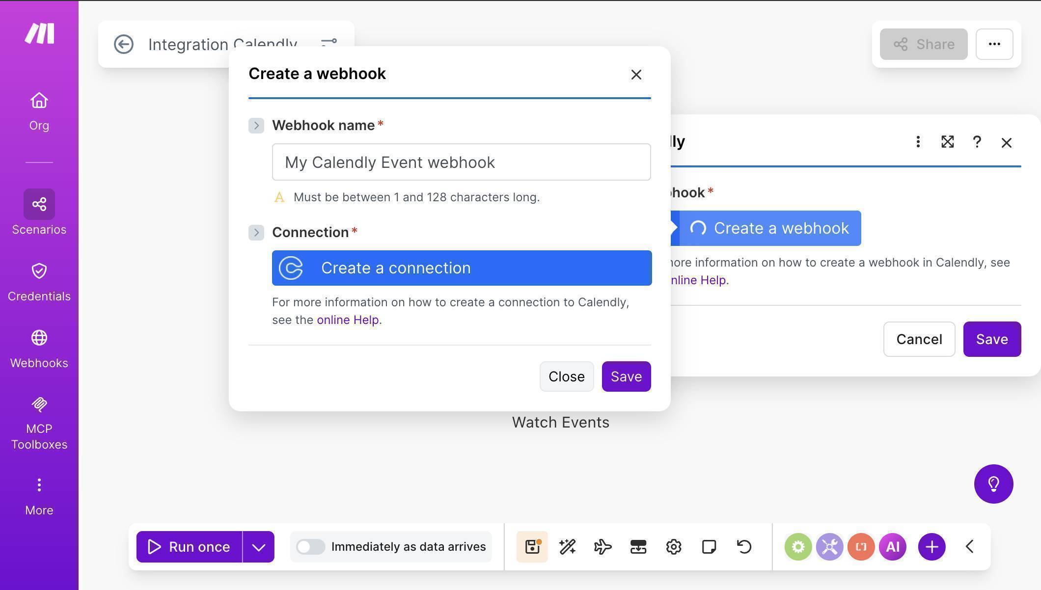Add a note with the notes icon
Screen dimensions: 1041x590
click(709, 546)
